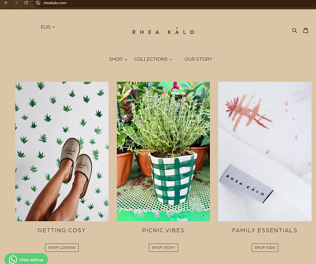Click the SHOP VICHY button
The height and width of the screenshot is (264, 316).
(x=164, y=248)
